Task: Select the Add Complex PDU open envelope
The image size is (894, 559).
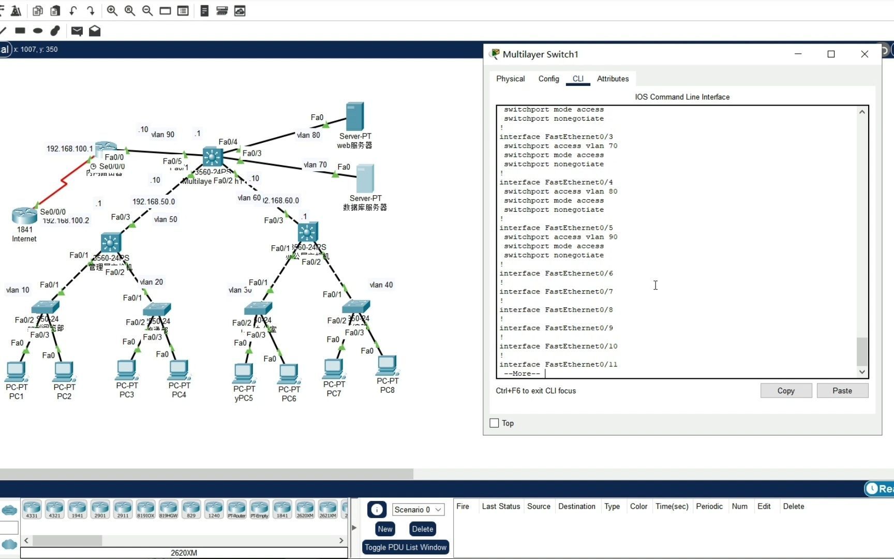Action: tap(95, 31)
